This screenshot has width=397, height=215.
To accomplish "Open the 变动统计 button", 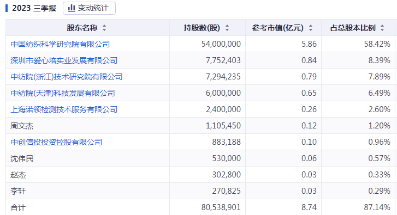I will (89, 8).
